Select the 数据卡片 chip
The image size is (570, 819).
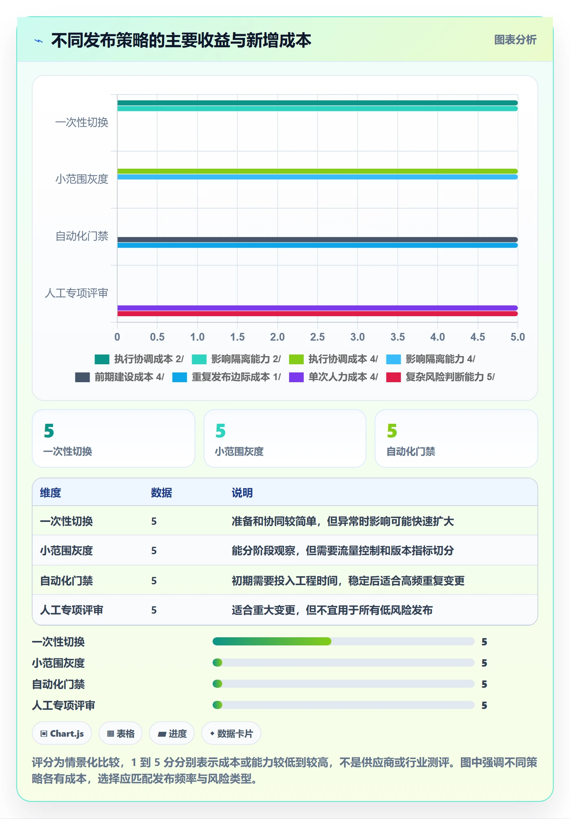[x=231, y=733]
